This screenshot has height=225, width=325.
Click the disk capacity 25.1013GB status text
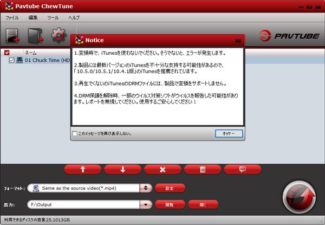coord(37,220)
